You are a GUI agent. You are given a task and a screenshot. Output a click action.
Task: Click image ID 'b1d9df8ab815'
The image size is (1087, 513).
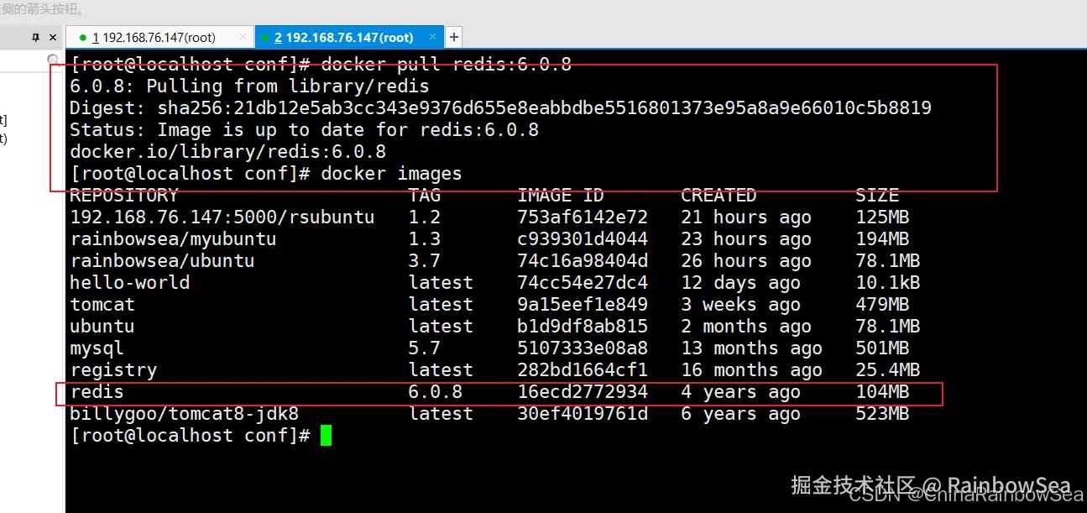point(583,326)
